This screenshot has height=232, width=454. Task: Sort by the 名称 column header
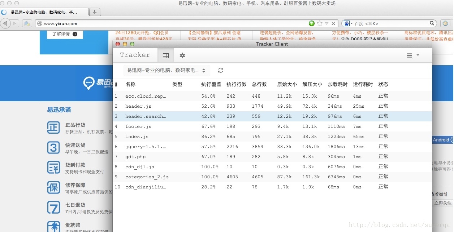point(130,84)
